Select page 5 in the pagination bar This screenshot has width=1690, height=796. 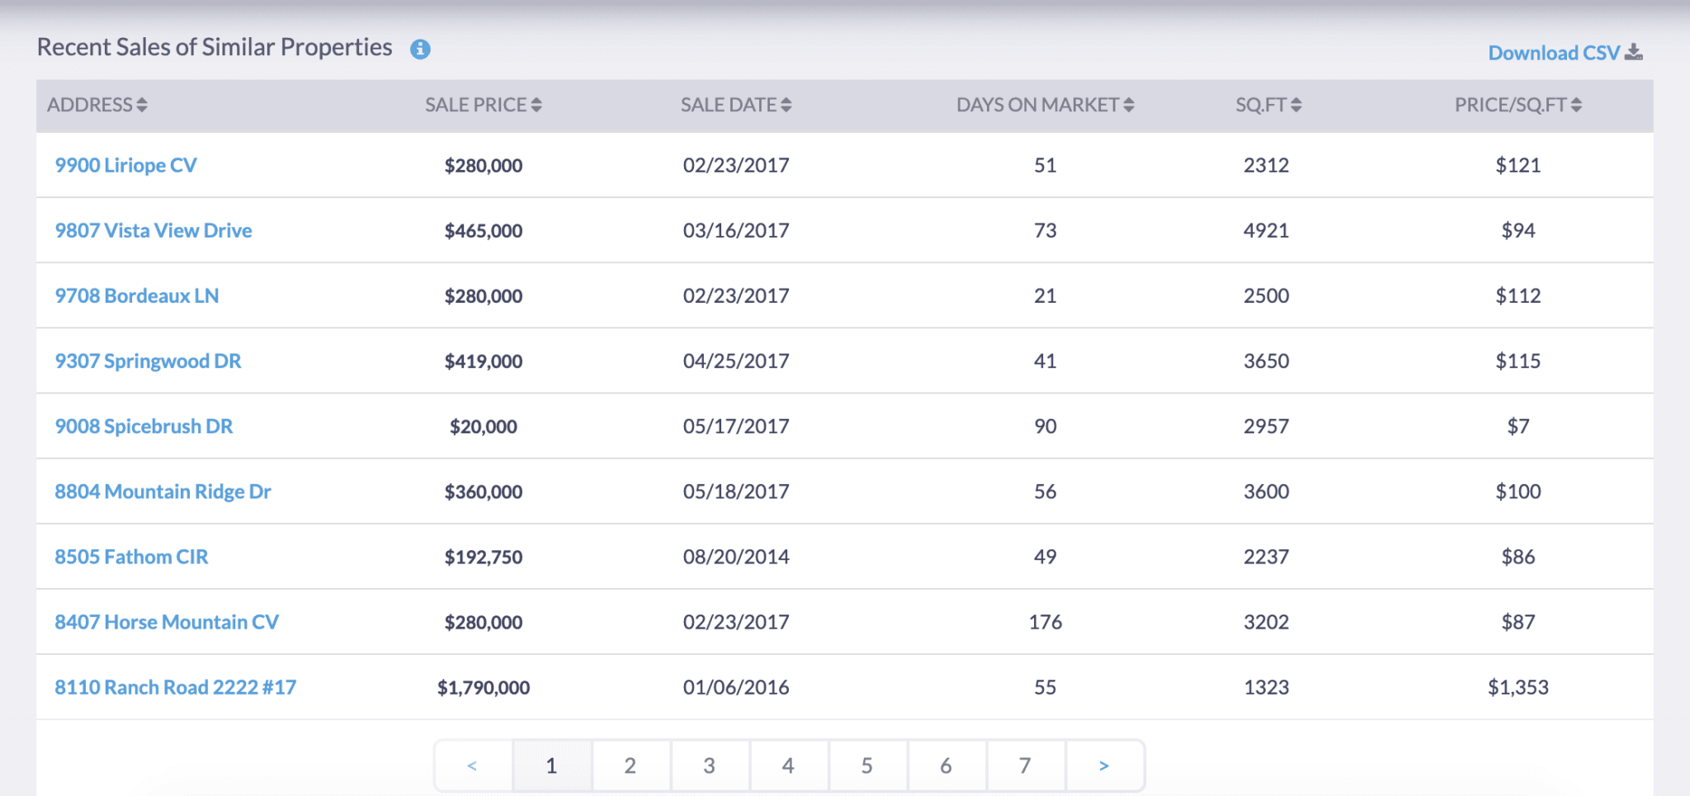867,765
